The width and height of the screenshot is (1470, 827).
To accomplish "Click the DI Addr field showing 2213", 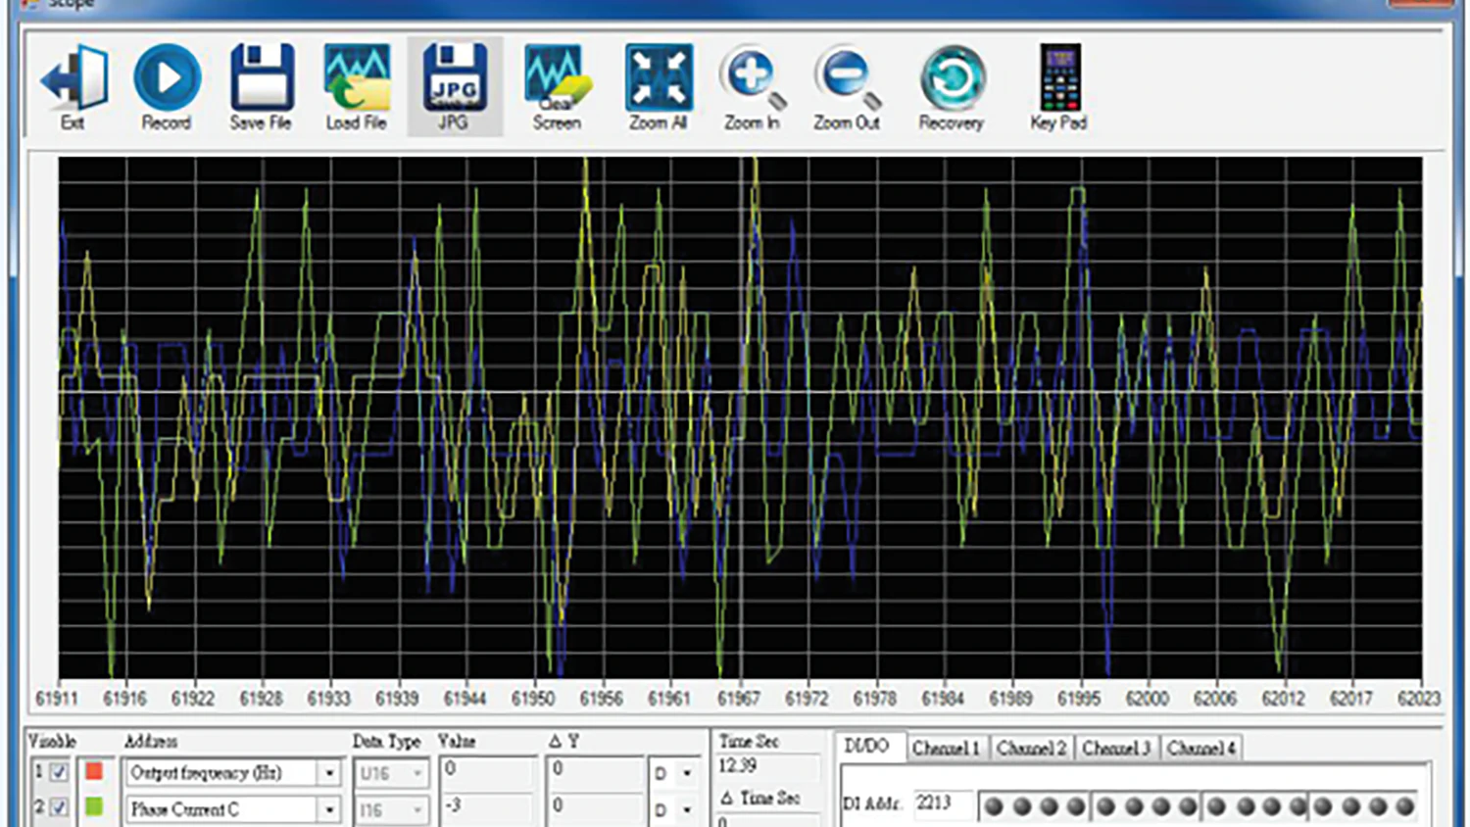I will (943, 804).
